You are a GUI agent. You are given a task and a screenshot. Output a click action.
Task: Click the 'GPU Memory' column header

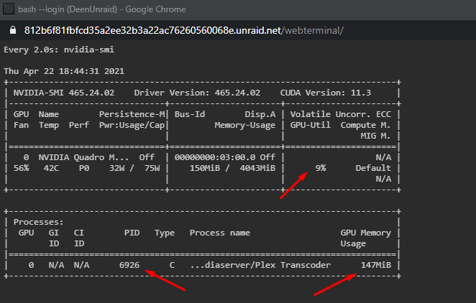click(x=366, y=233)
